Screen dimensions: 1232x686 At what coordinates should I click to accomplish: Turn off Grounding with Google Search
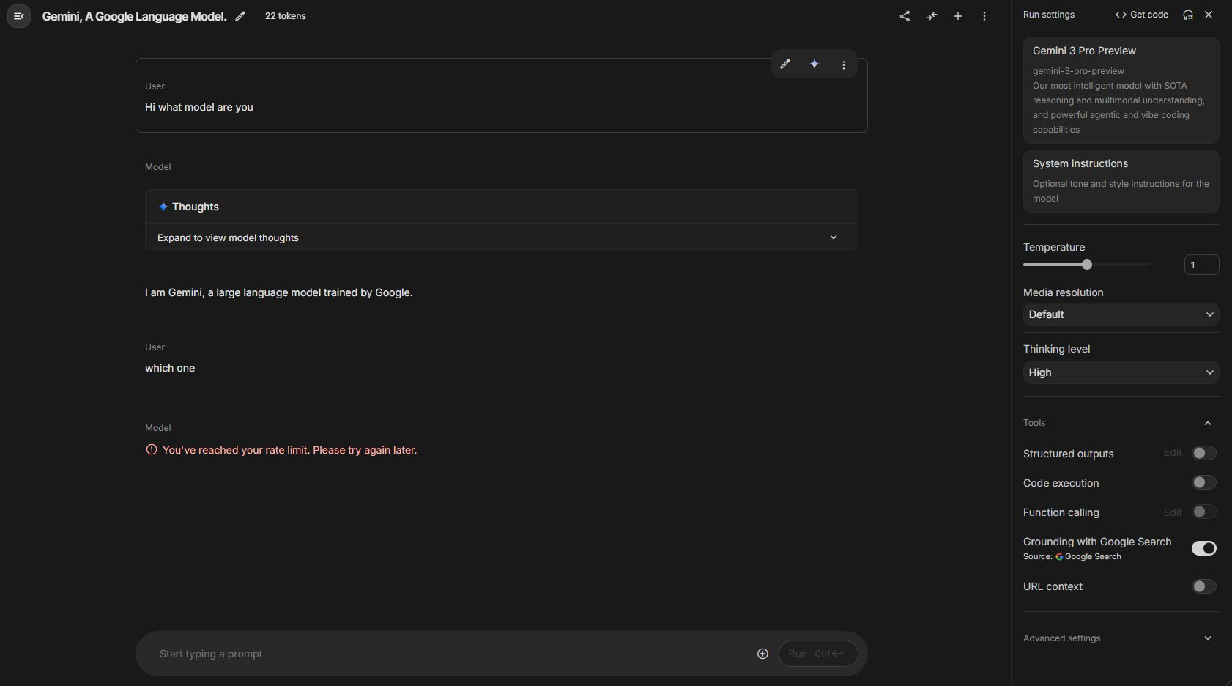click(x=1203, y=548)
